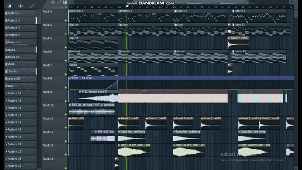Select the first FHSP loop clip on Track 10
Screen dimensions: 302x170
[80, 110]
